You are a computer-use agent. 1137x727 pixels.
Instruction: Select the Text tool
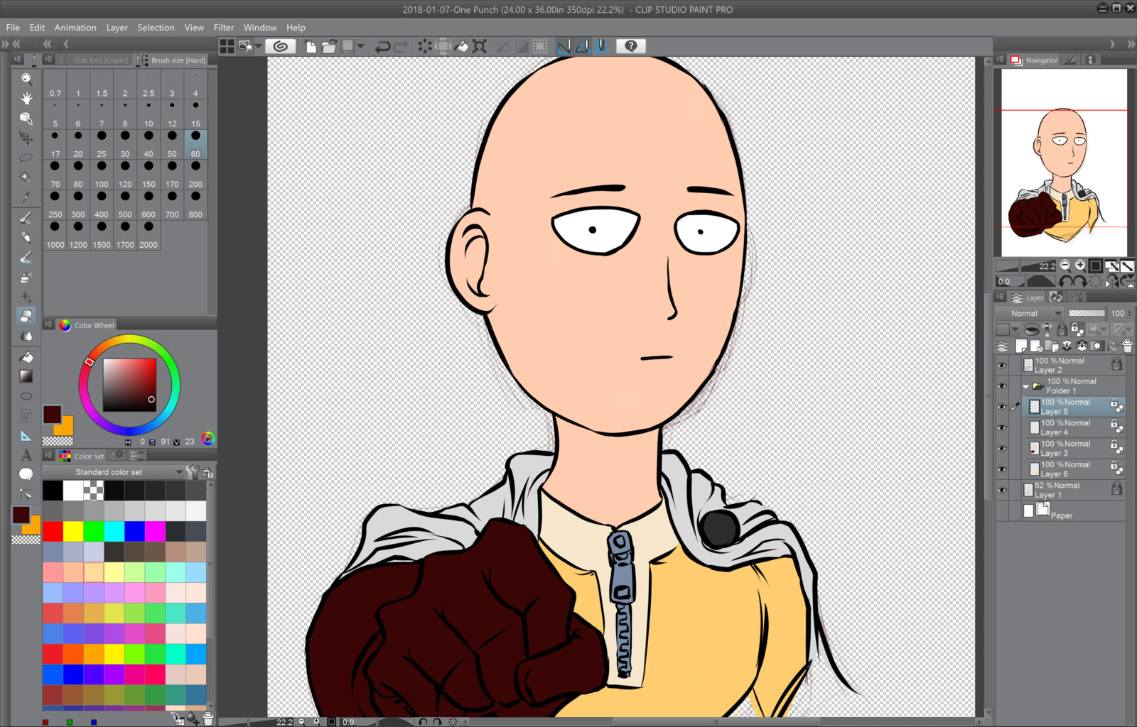pyautogui.click(x=26, y=455)
